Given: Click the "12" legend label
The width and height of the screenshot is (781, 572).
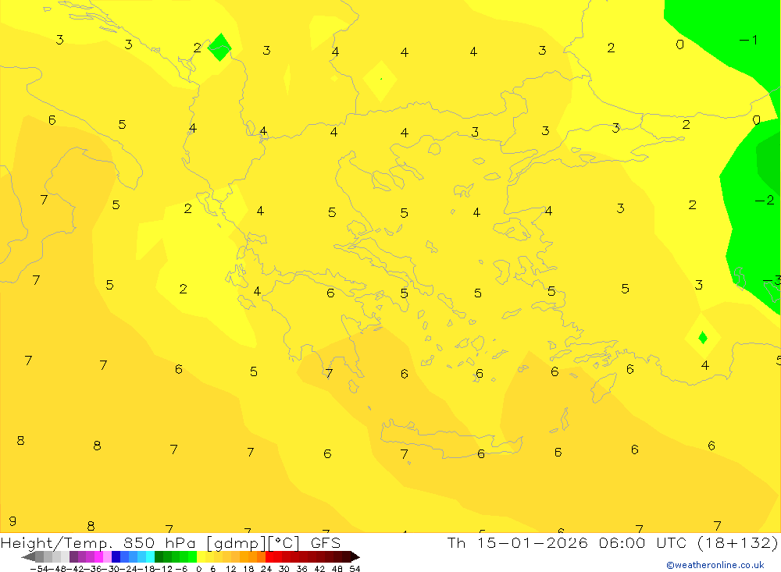Looking at the screenshot, I should coord(230,569).
